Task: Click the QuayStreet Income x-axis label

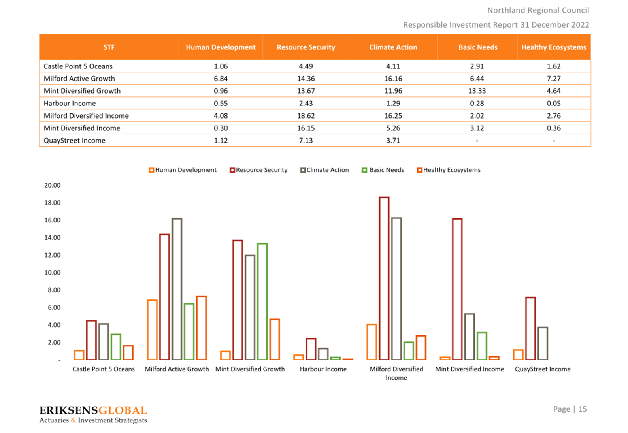Action: pos(543,369)
